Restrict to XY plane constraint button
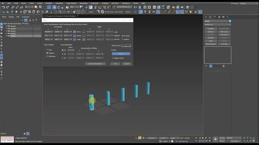 coord(154,12)
